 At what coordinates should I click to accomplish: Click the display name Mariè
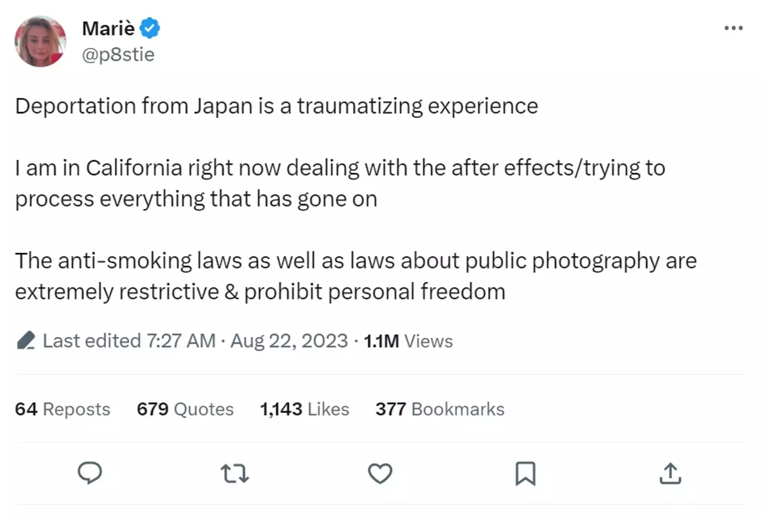pyautogui.click(x=108, y=28)
